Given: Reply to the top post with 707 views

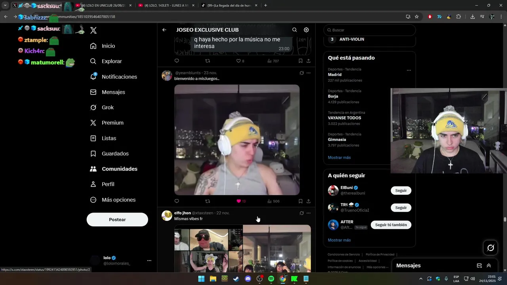Looking at the screenshot, I should (177, 61).
